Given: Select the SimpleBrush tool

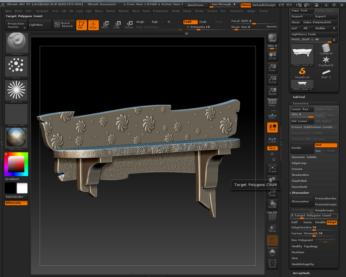Looking at the screenshot, I should (x=302, y=73).
